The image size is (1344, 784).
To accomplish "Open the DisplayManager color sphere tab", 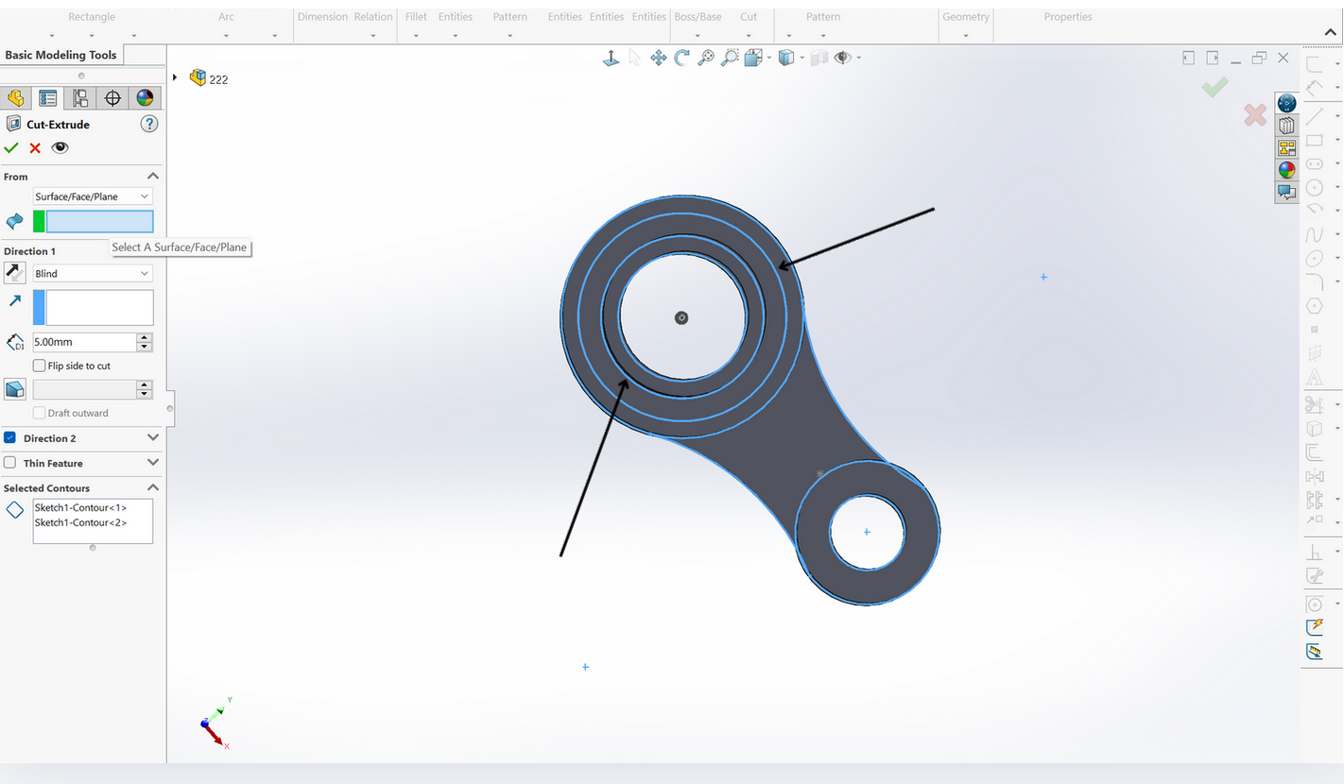I will 145,98.
